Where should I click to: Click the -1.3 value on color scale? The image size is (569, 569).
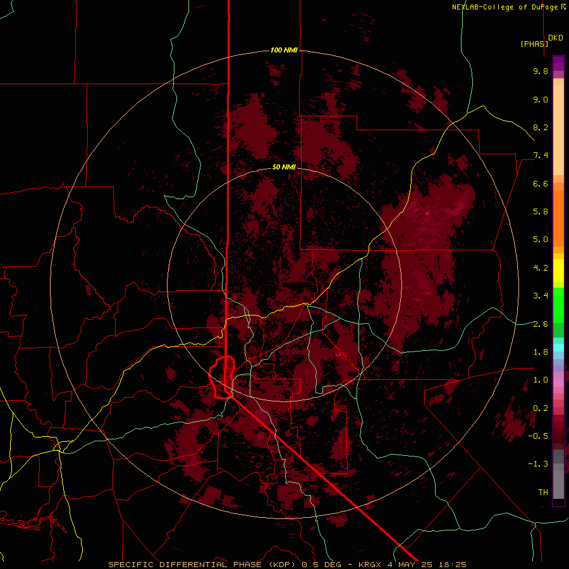(538, 464)
